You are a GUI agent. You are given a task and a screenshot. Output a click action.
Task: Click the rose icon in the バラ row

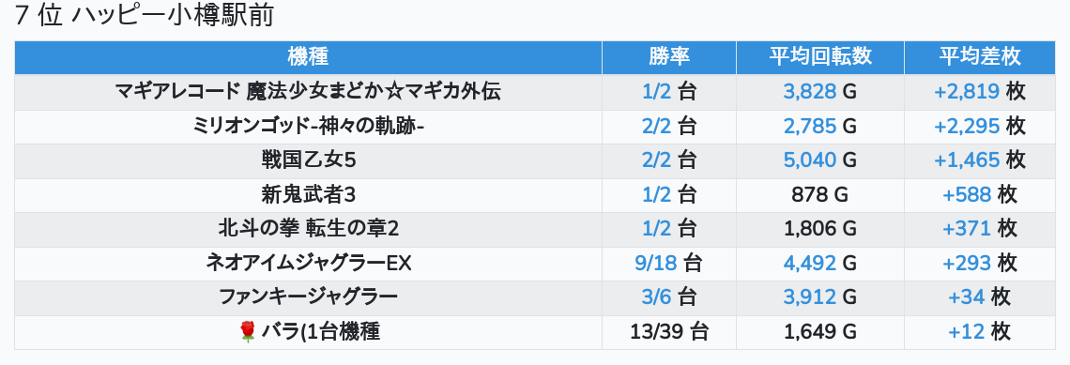click(248, 332)
